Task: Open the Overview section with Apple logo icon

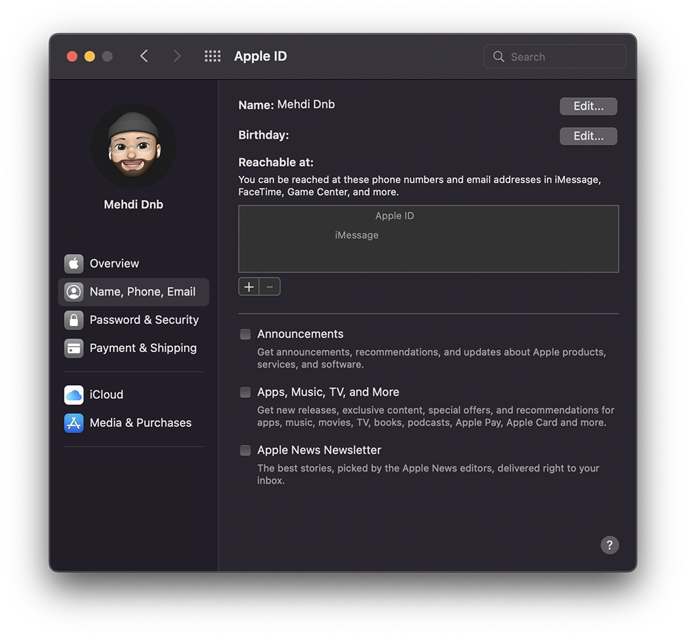Action: [73, 264]
